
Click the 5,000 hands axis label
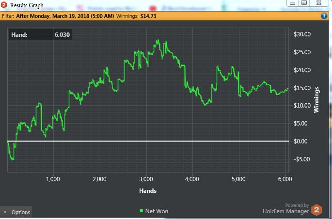coord(238,179)
